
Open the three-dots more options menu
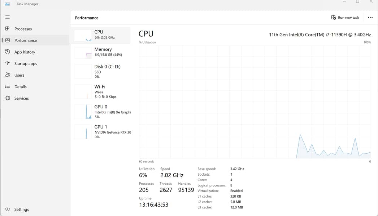pyautogui.click(x=370, y=18)
